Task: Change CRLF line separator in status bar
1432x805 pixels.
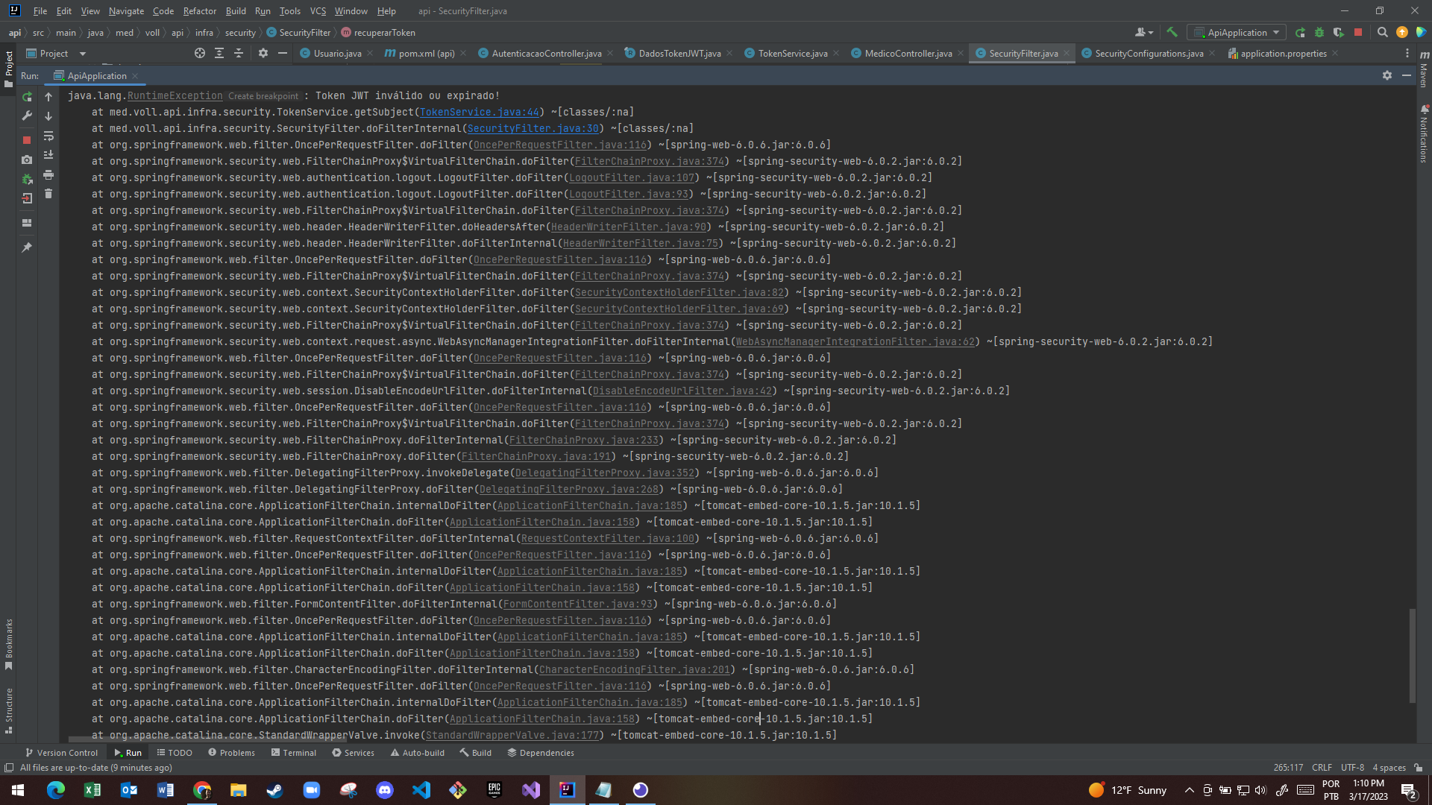Action: pyautogui.click(x=1322, y=768)
